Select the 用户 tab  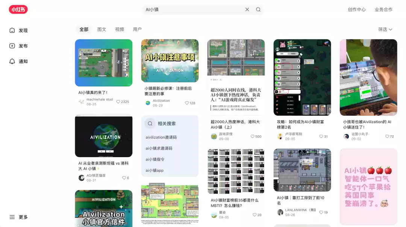(137, 29)
